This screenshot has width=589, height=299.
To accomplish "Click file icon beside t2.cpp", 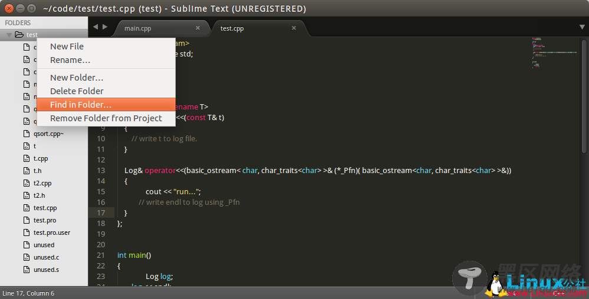I will (27, 184).
